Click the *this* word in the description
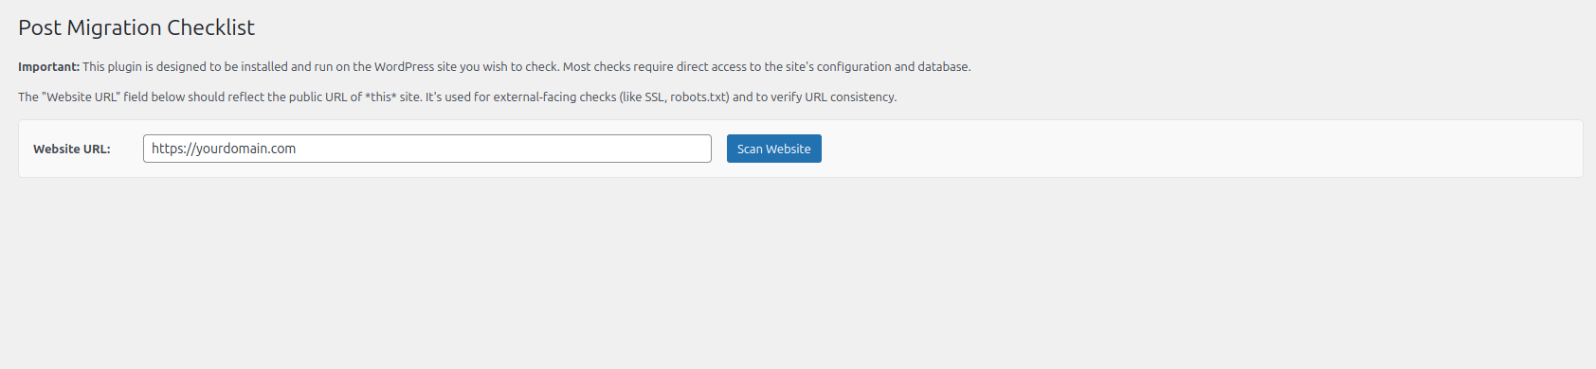Screen dimensions: 1596x369 380,97
